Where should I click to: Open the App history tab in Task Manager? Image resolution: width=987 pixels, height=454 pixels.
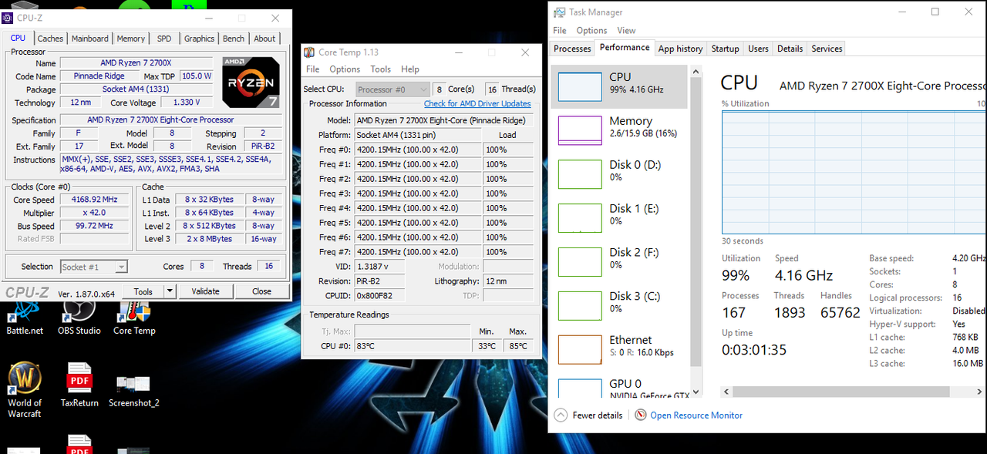click(x=680, y=49)
